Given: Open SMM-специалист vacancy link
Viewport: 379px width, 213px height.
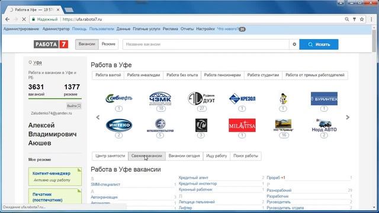Looking at the screenshot, I should click(x=105, y=185).
